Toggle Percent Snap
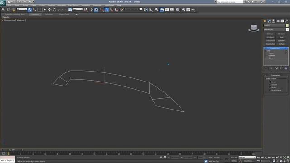 pos(111,10)
